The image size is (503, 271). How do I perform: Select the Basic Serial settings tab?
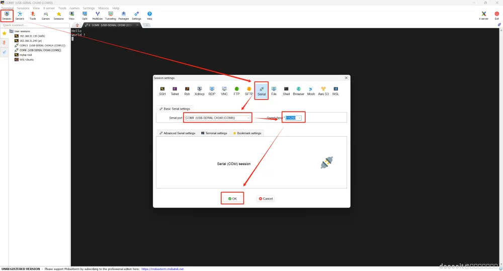click(x=175, y=109)
